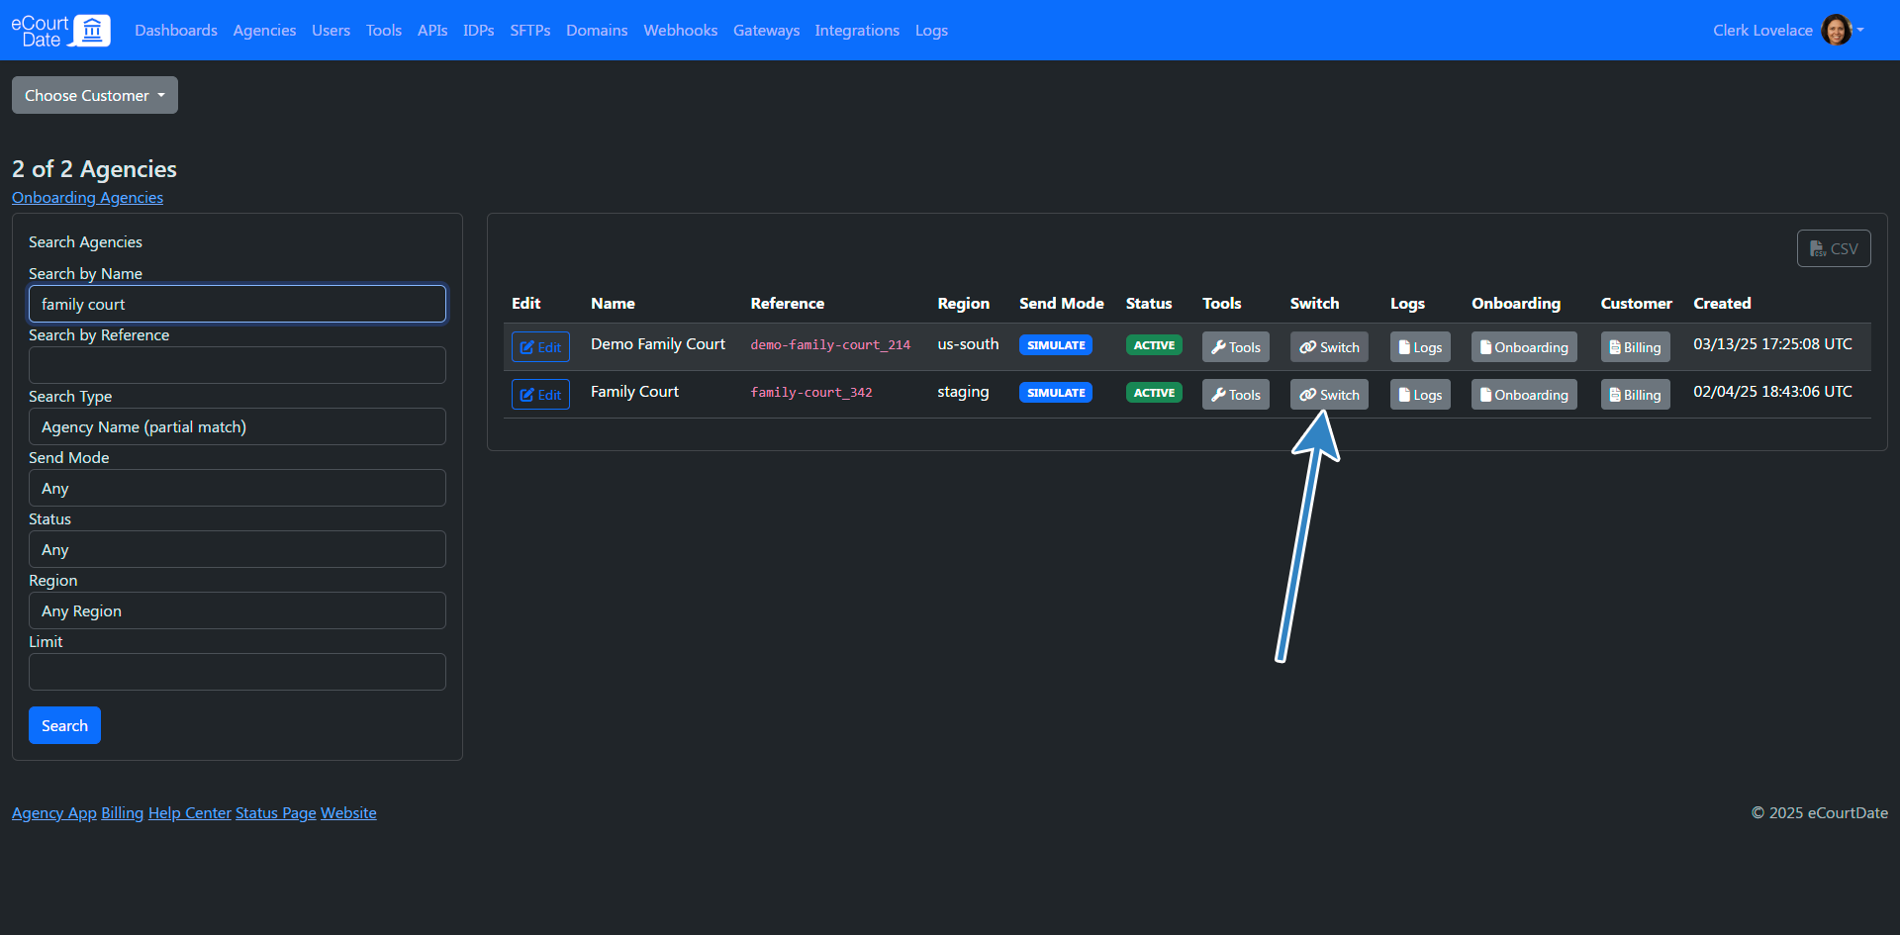Open the Send Mode filter dropdown

237,488
